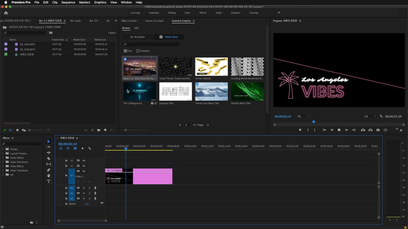Expand Lumetri Presets folder
408x229 pixels.
[3, 154]
